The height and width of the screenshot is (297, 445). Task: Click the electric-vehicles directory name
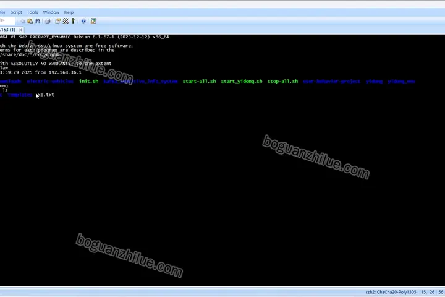click(x=50, y=81)
